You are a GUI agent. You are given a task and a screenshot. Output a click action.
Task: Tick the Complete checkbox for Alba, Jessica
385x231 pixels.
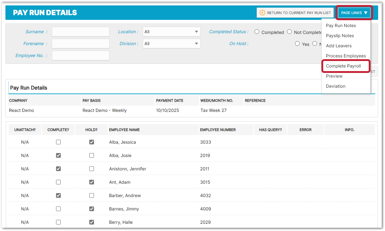tap(58, 142)
